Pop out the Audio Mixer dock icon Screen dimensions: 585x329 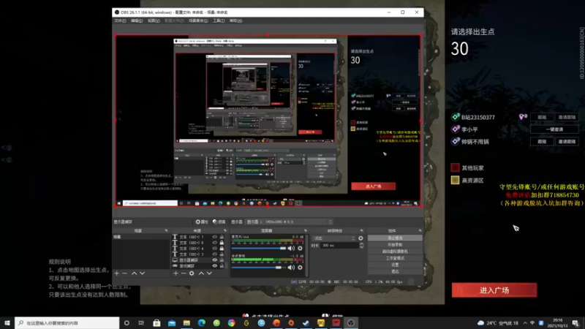click(x=306, y=230)
